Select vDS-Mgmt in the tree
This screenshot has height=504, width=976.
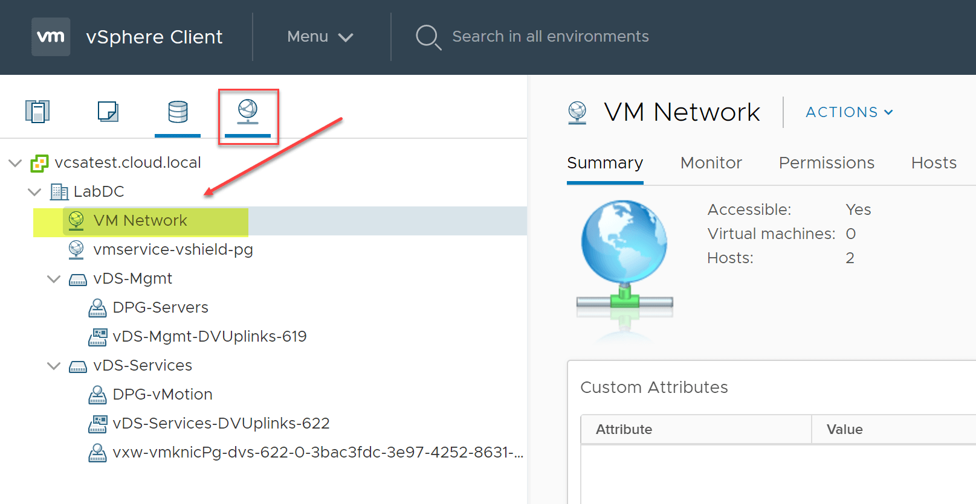coord(132,278)
